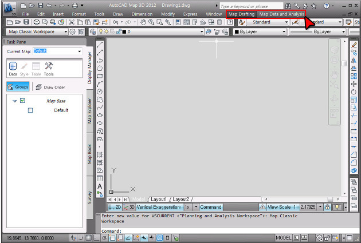361x243 pixels.
Task: Click the Draw Order button
Action: pos(50,87)
